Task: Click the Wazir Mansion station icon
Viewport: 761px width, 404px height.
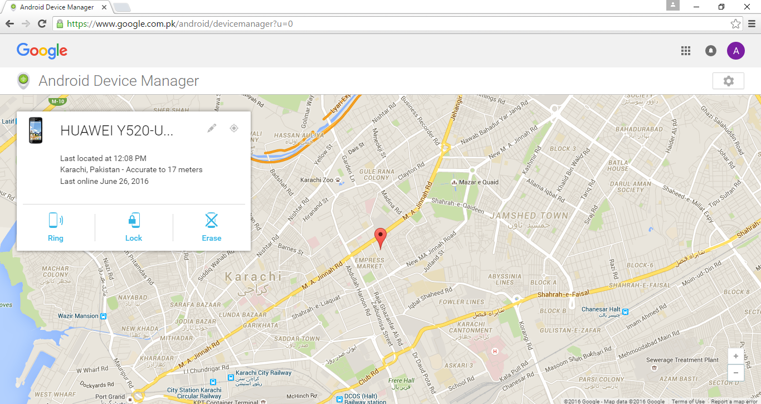Action: pos(104,316)
